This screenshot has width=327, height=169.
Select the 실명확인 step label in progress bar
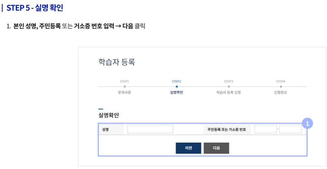[176, 92]
